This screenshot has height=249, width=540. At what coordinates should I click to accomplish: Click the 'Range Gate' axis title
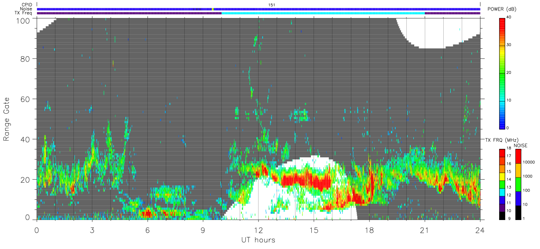point(7,119)
